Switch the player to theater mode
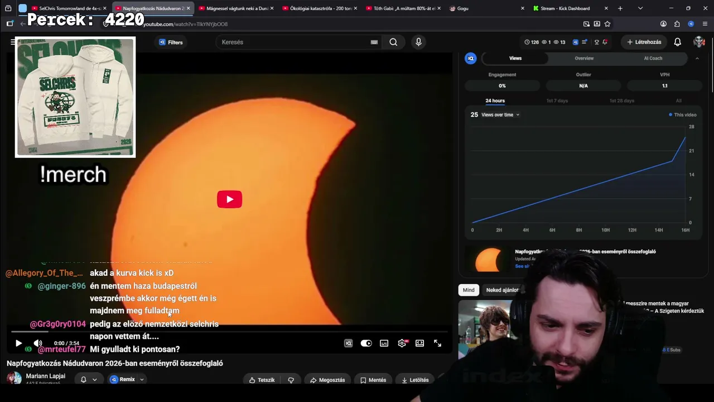 pos(419,343)
